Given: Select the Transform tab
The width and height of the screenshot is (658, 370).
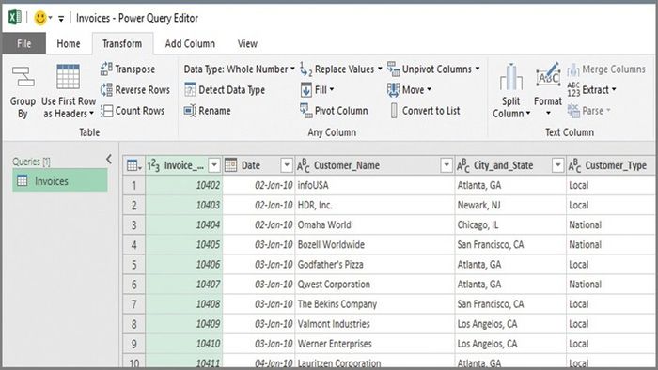Looking at the screenshot, I should (x=122, y=43).
